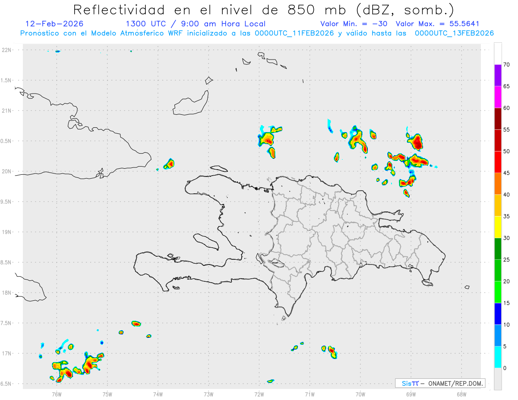Pick the gold 35–40 dBZ colorbar band

[498, 205]
